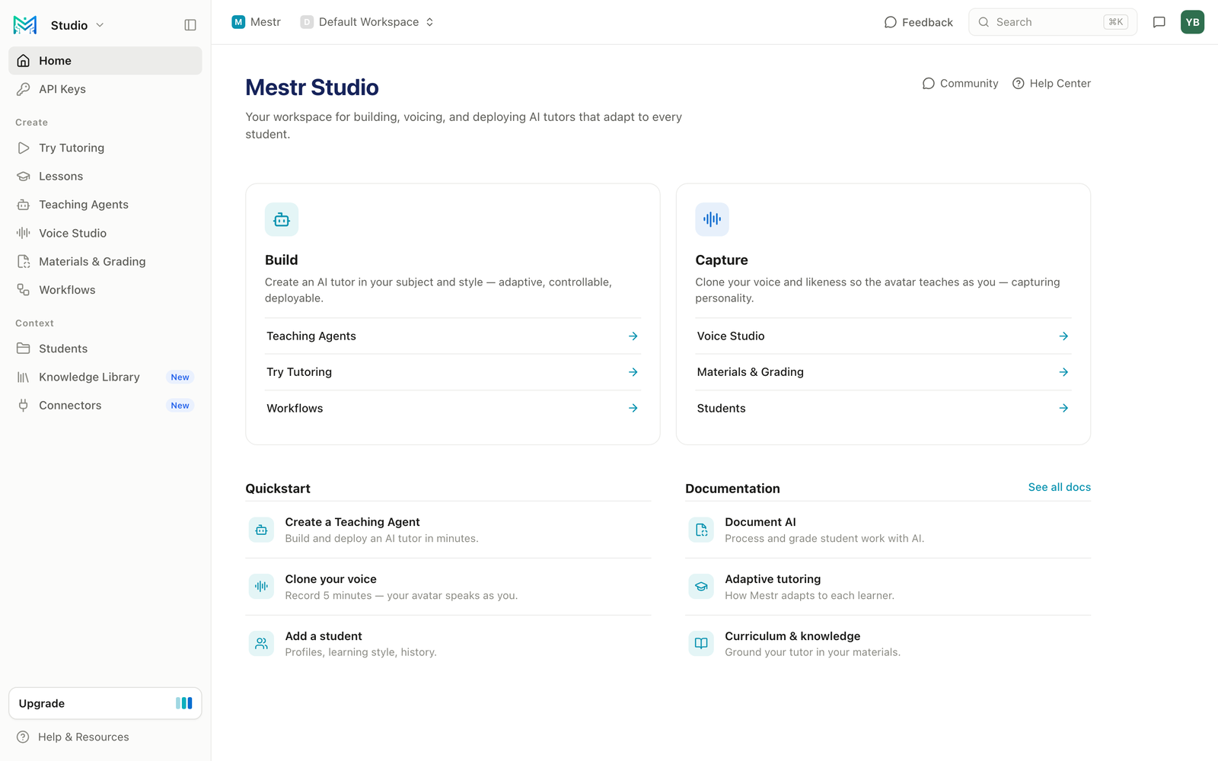Click the Mestr breadcrumb M icon
This screenshot has height=761, width=1218.
click(238, 22)
